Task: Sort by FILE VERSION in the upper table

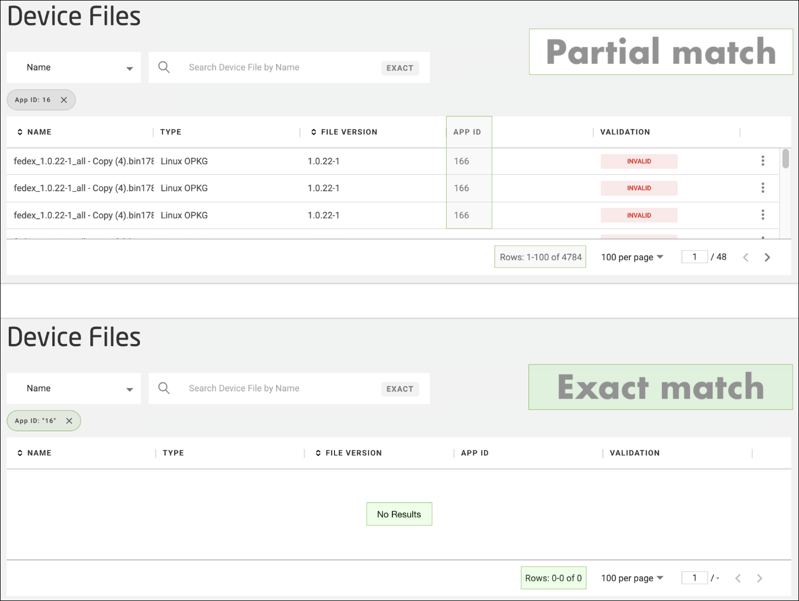Action: [344, 132]
